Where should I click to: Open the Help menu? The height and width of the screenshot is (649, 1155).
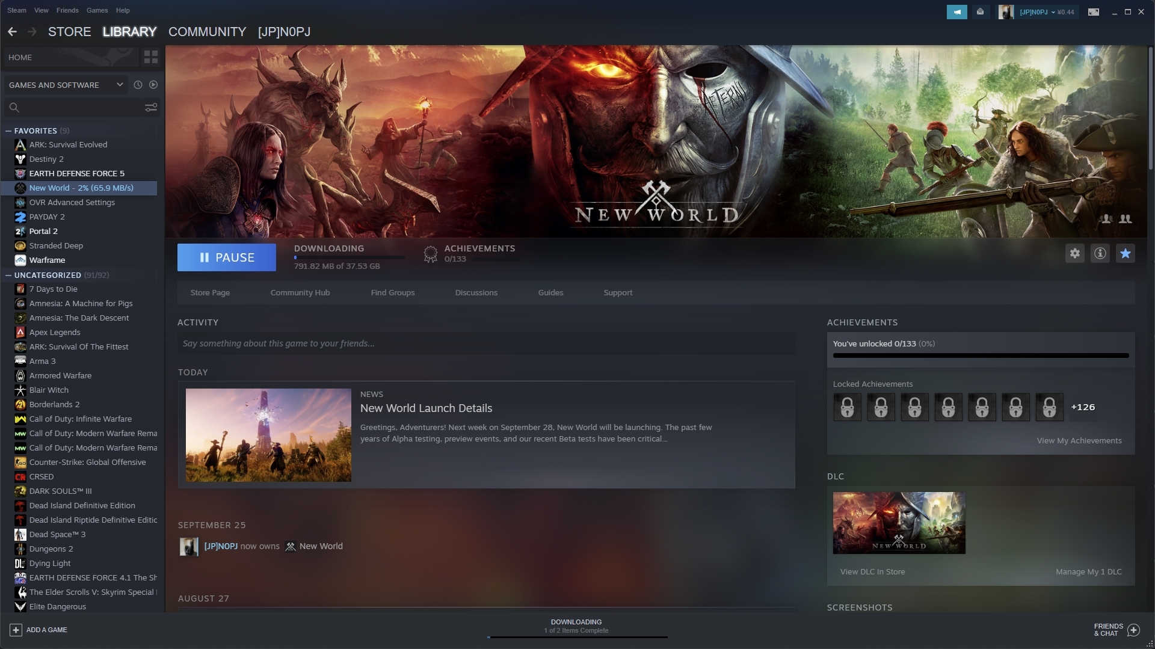point(123,10)
